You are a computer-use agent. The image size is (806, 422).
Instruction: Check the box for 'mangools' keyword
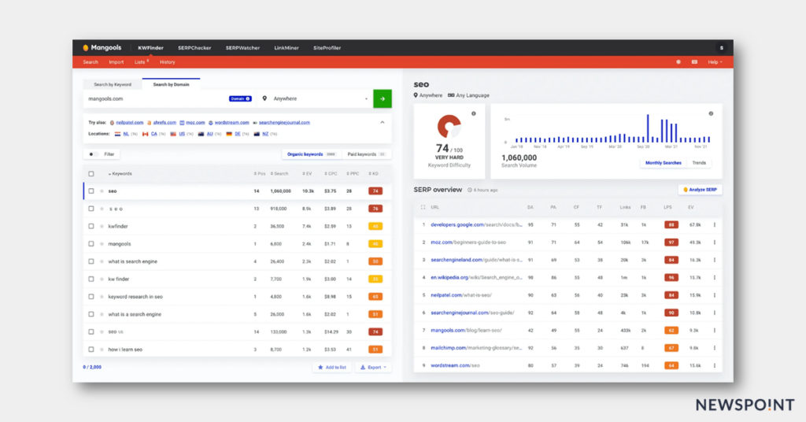point(91,243)
